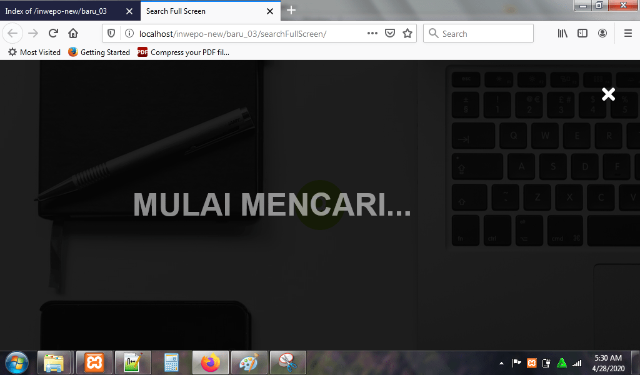Save page to Pocket
The width and height of the screenshot is (640, 375).
click(x=390, y=34)
